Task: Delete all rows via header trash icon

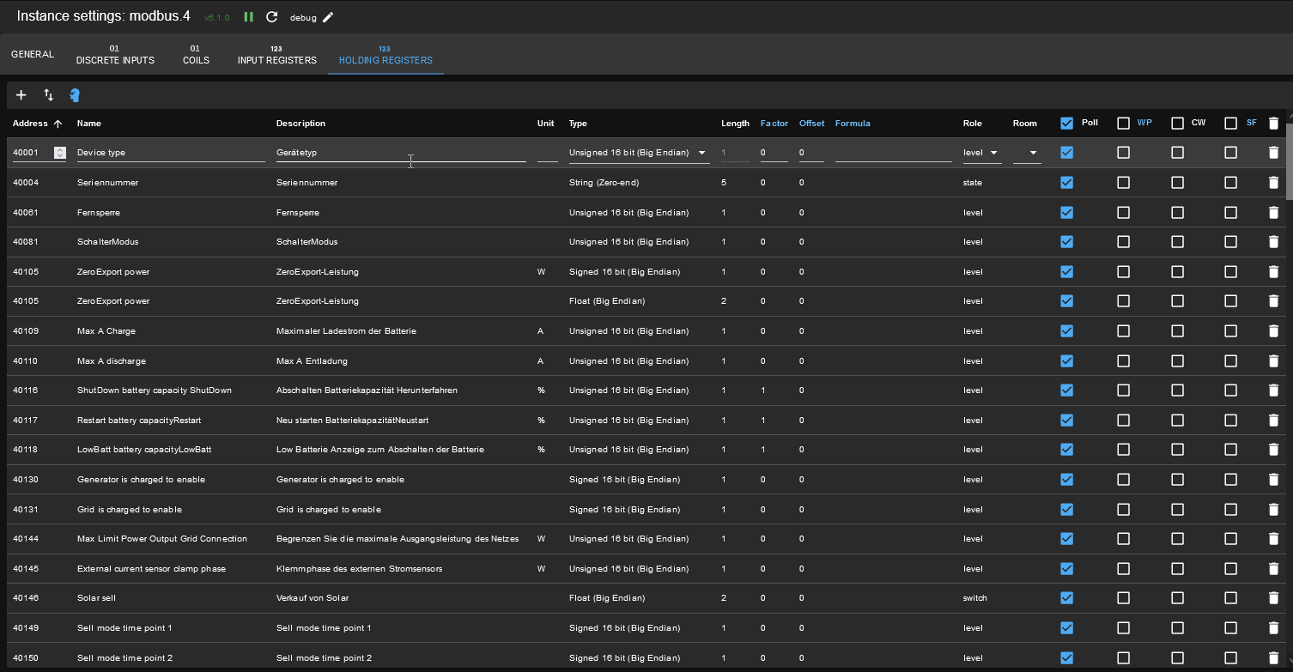Action: 1273,124
